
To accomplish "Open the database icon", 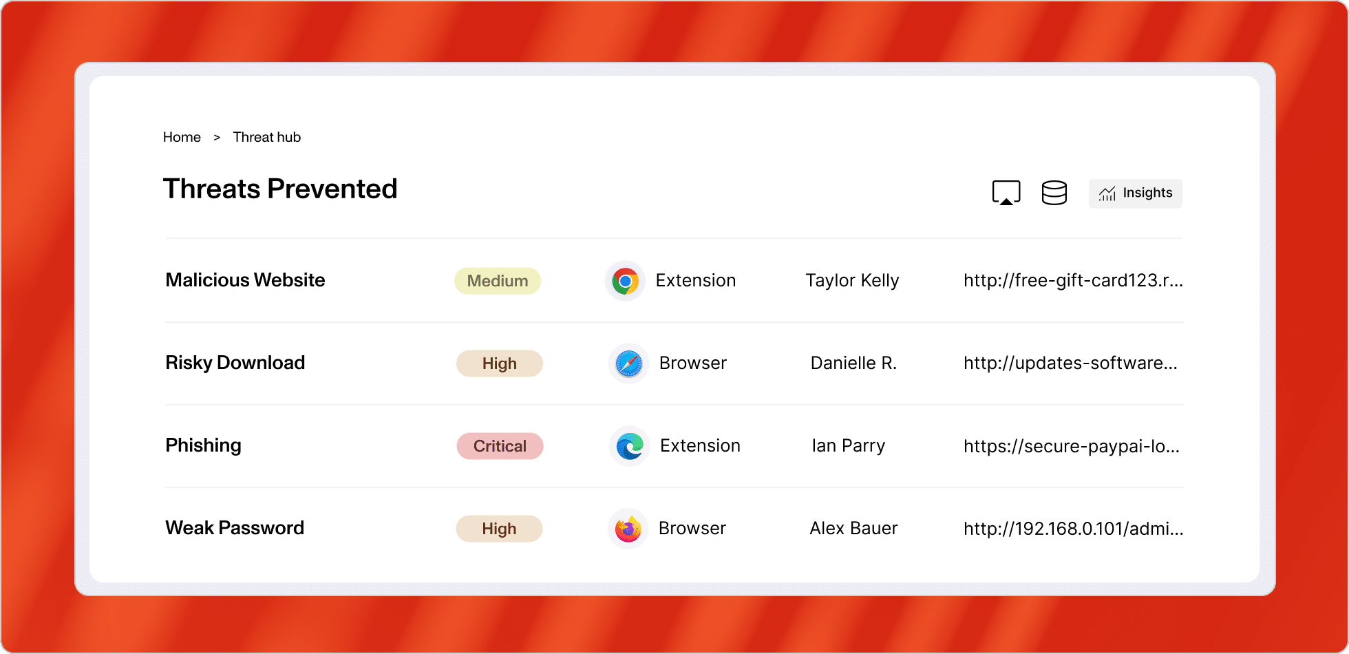I will click(x=1054, y=193).
